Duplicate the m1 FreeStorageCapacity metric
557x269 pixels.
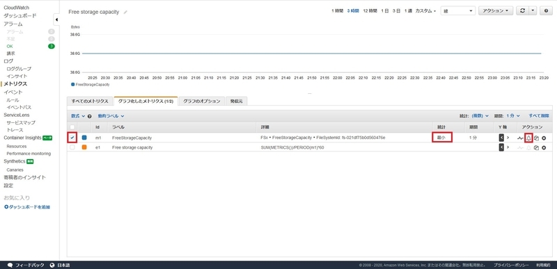pyautogui.click(x=536, y=138)
